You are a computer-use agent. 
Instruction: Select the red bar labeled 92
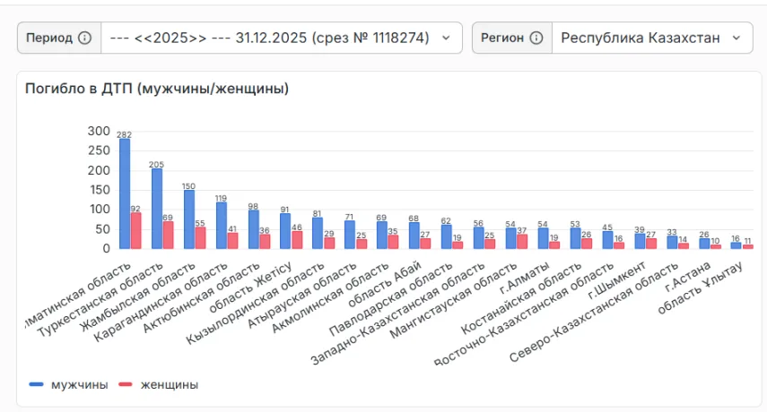(135, 230)
